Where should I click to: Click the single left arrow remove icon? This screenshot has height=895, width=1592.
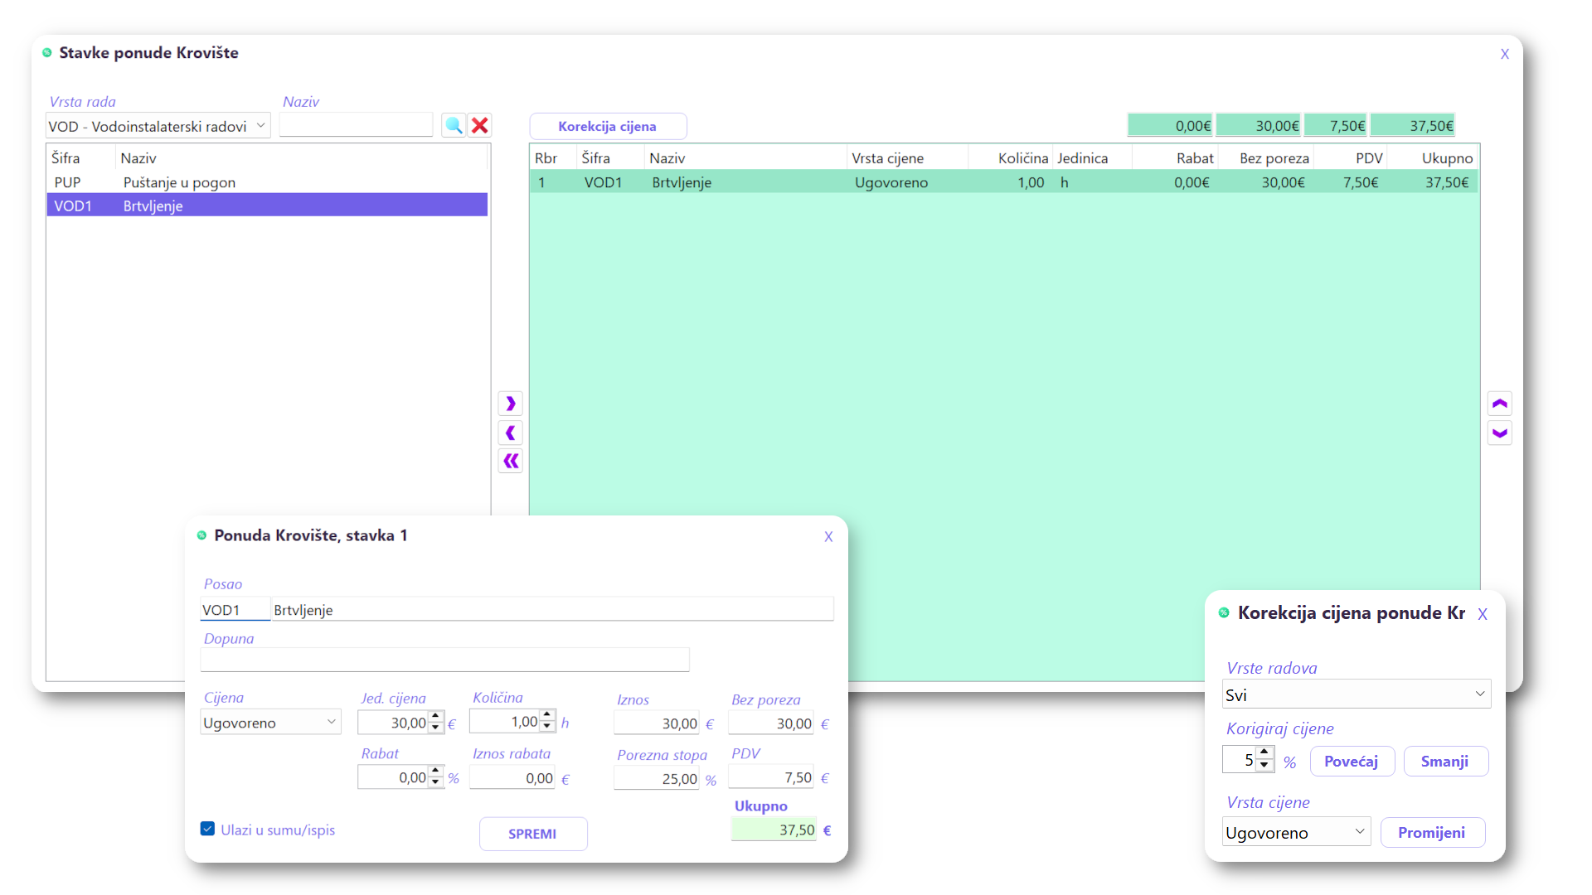coord(511,433)
